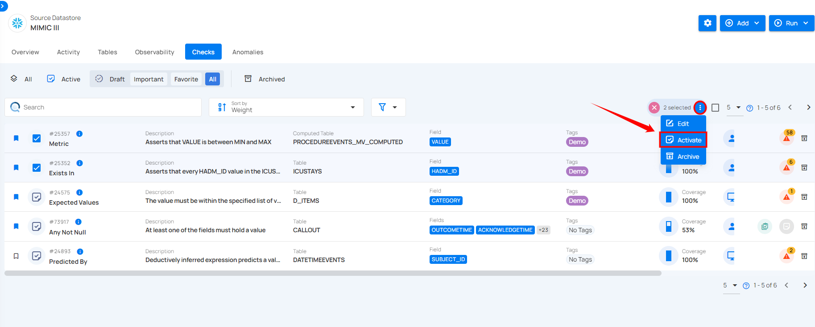
Task: Open the settings gear button
Action: [707, 23]
